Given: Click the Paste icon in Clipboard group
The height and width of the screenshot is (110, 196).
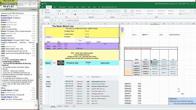Looking at the screenshot, I should [x=43, y=12].
